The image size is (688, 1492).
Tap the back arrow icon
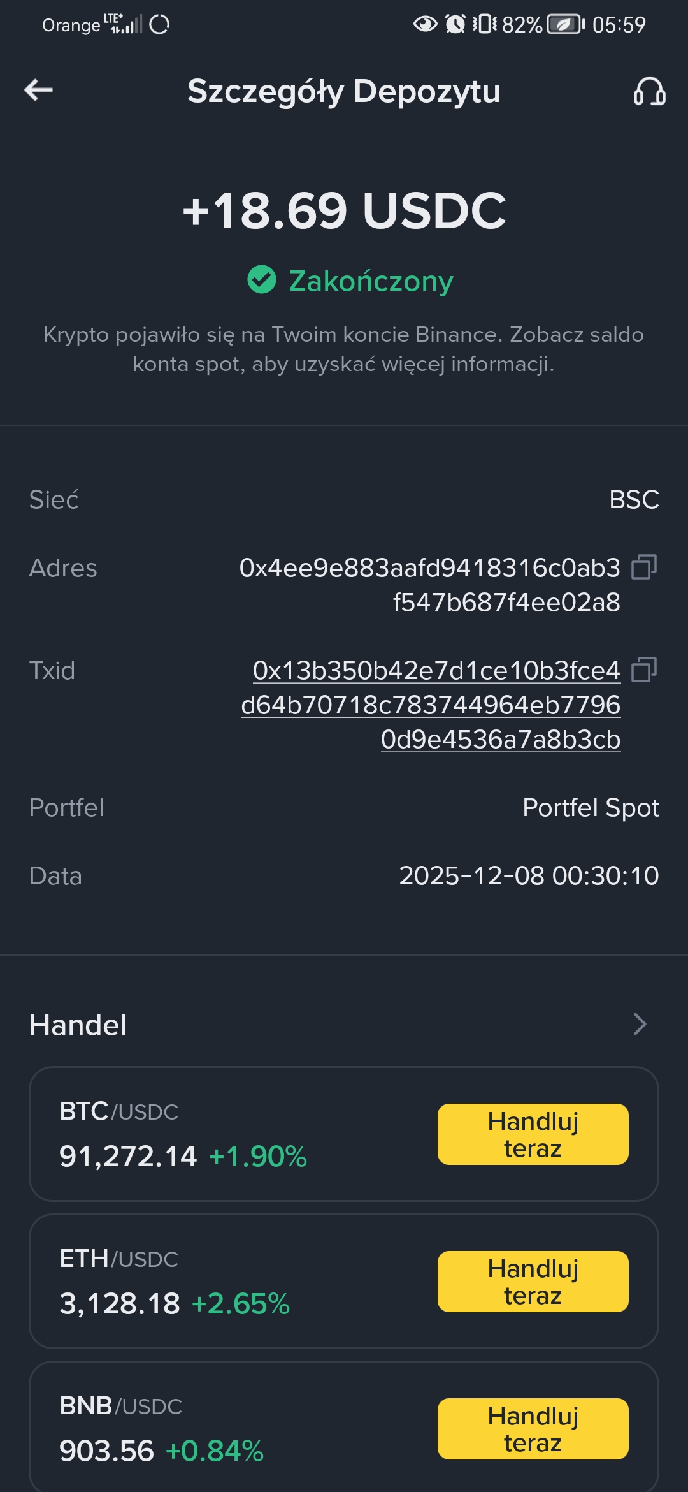coord(38,90)
